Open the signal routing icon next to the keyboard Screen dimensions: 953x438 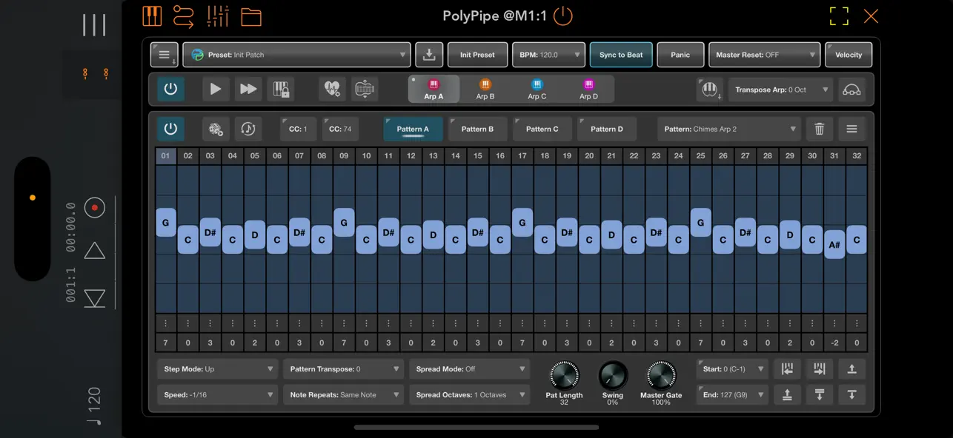[x=184, y=16]
